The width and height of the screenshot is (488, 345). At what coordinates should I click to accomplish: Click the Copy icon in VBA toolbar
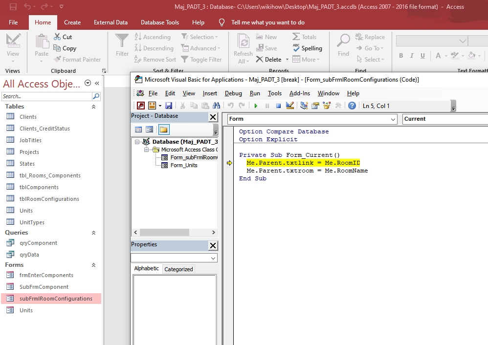tap(194, 106)
